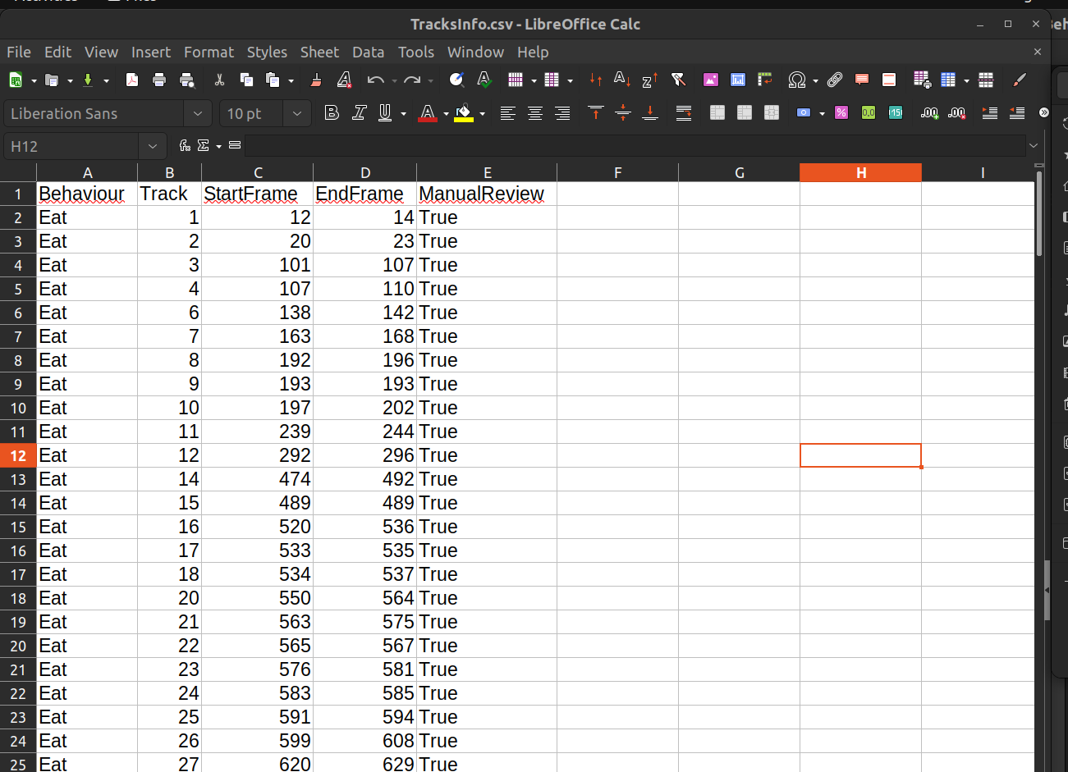Insert or edit pivot table
This screenshot has width=1068, height=772.
point(765,80)
